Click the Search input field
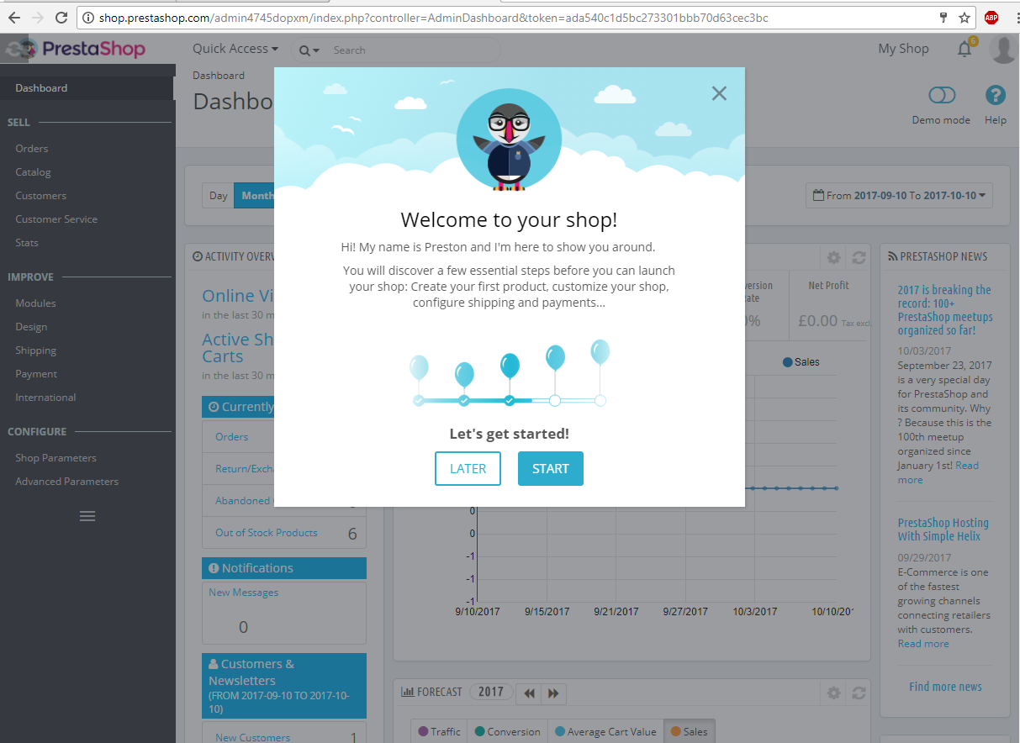 pyautogui.click(x=412, y=50)
